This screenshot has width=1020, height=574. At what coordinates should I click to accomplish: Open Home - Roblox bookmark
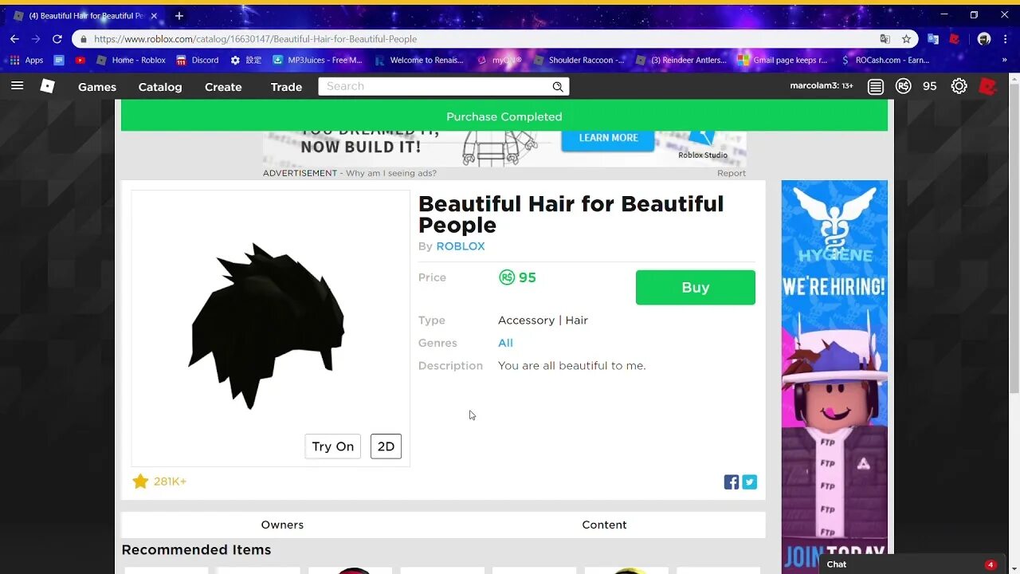click(131, 60)
